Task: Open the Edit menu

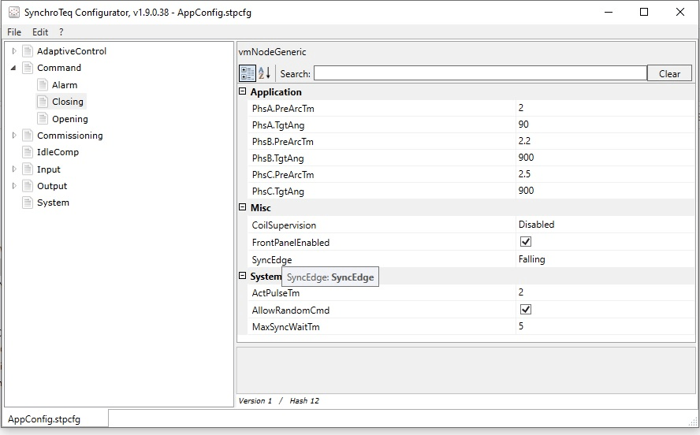Action: pos(40,32)
